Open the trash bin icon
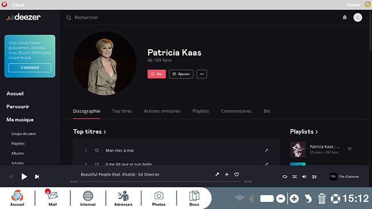The height and width of the screenshot is (209, 372). 322,199
